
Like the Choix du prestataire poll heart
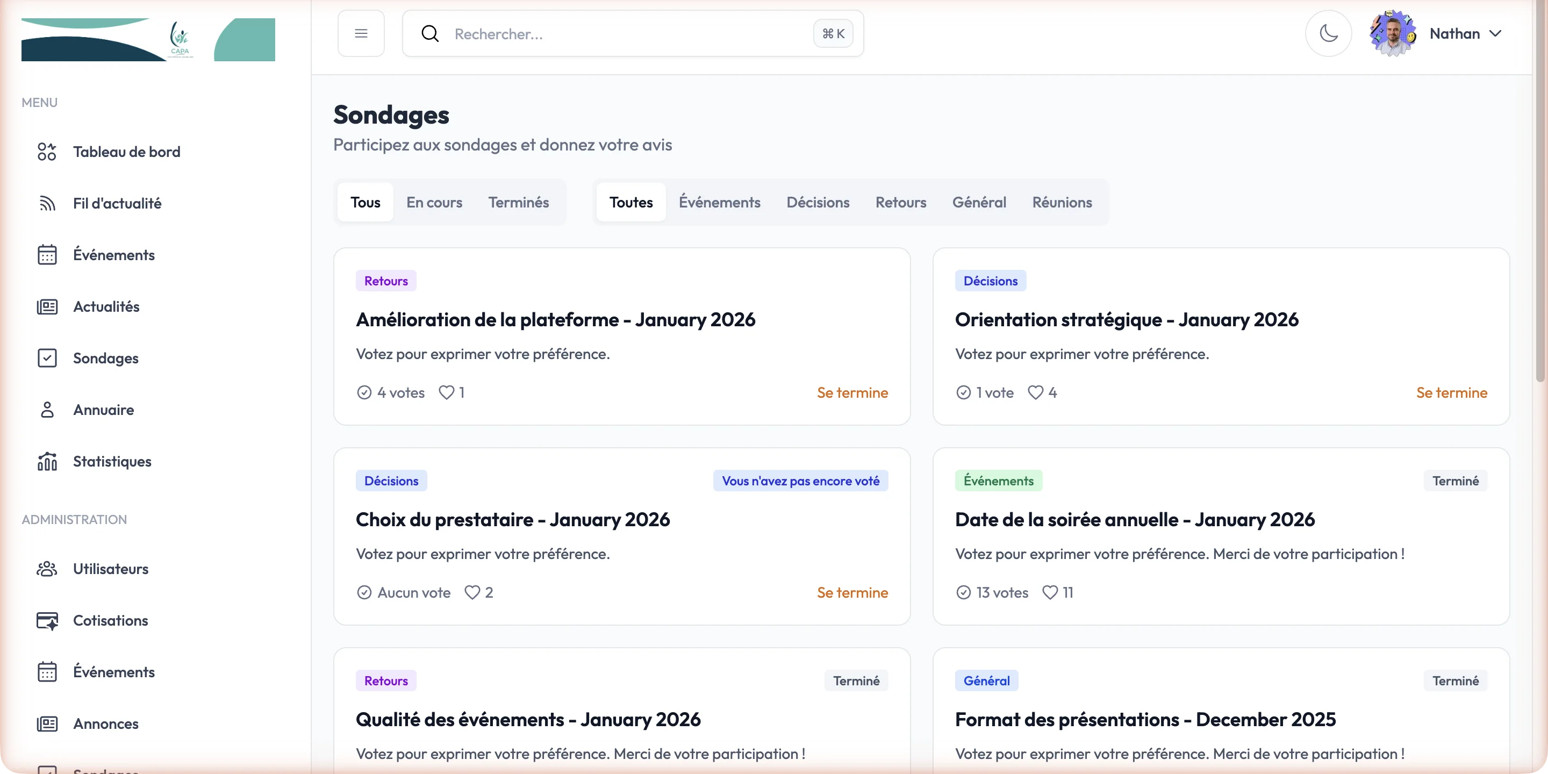(x=472, y=592)
